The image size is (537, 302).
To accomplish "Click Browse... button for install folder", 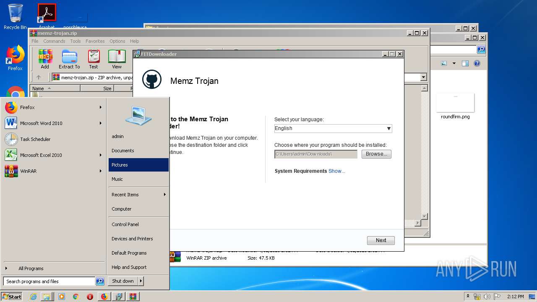I will tap(376, 154).
